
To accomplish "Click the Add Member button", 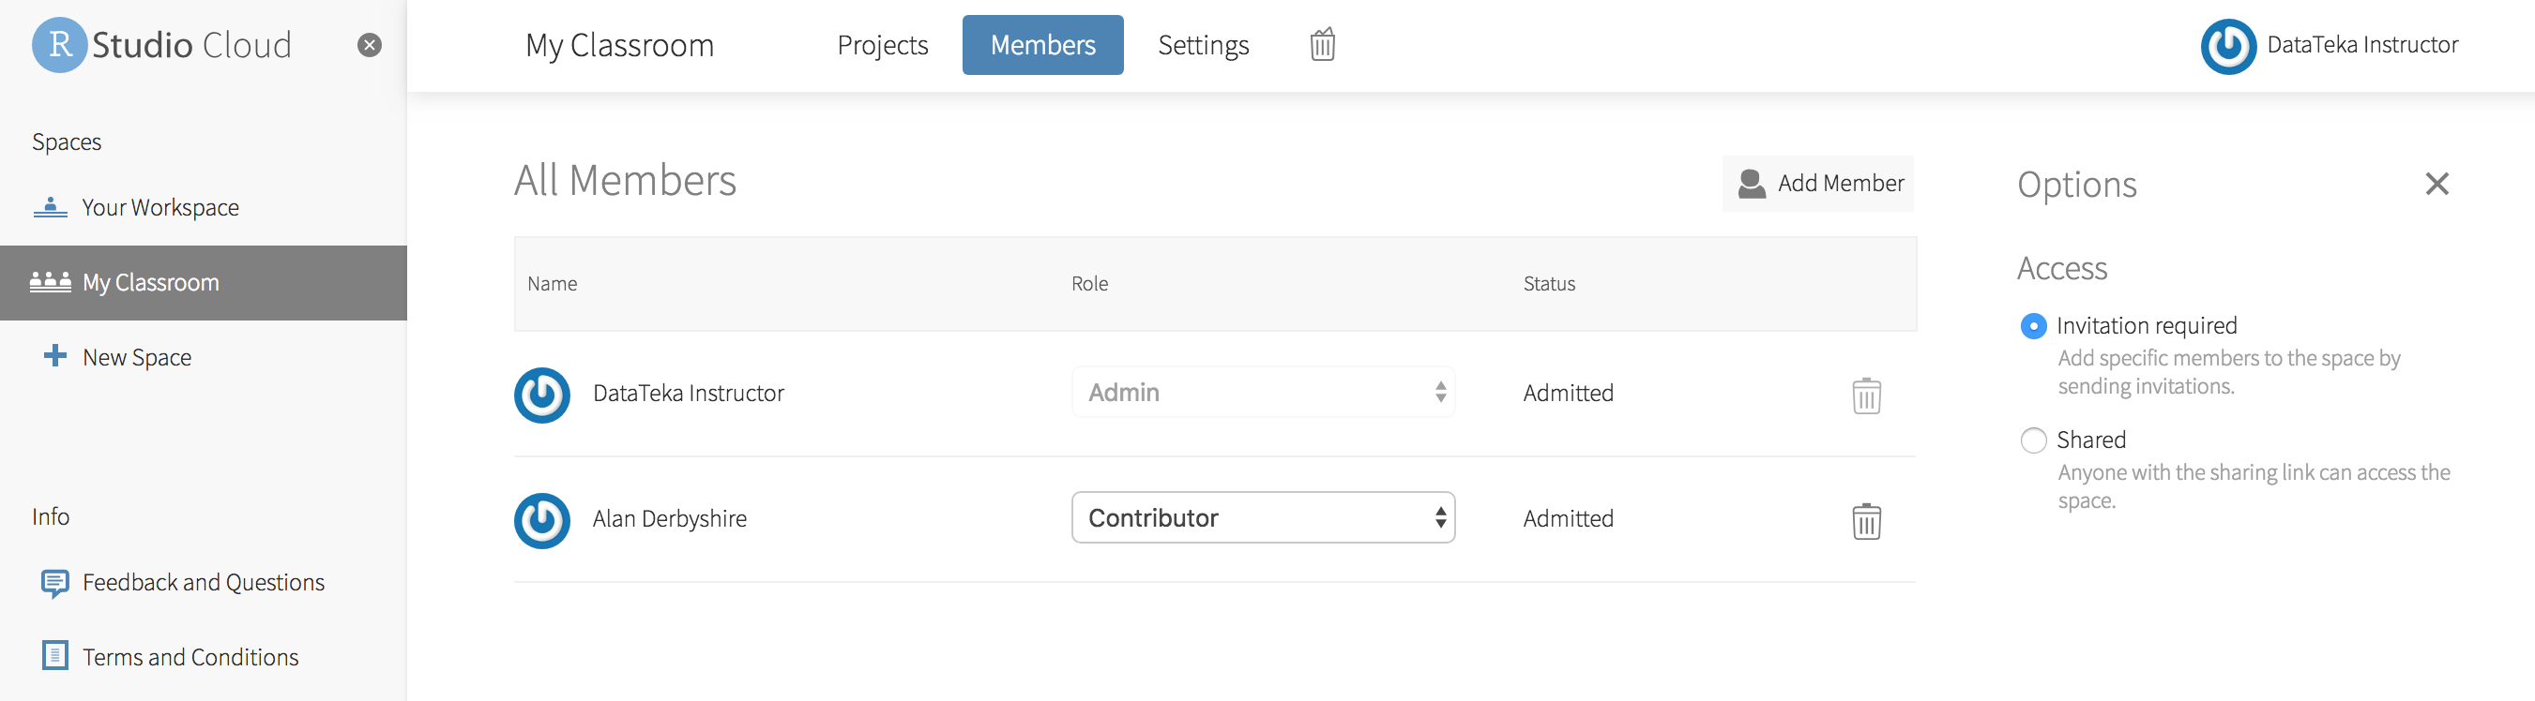I will click(1817, 184).
